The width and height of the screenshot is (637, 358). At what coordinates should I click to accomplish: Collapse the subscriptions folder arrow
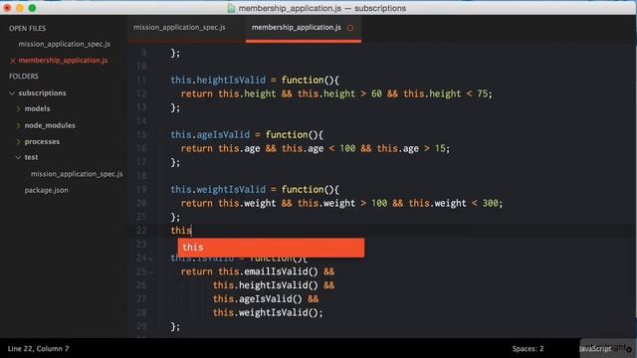(12, 93)
